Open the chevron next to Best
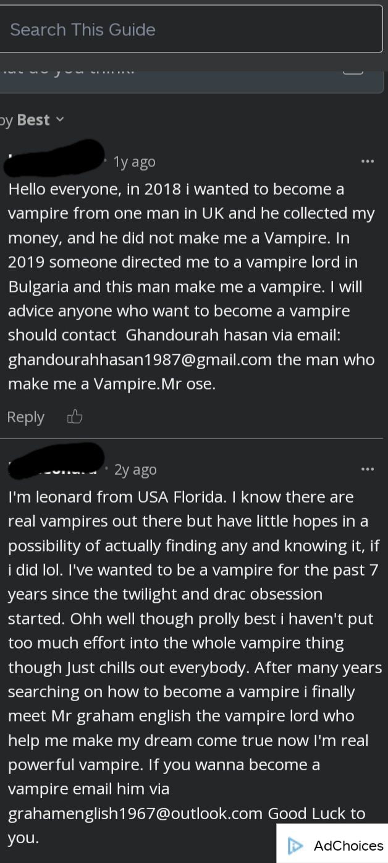The height and width of the screenshot is (863, 388). coord(60,119)
